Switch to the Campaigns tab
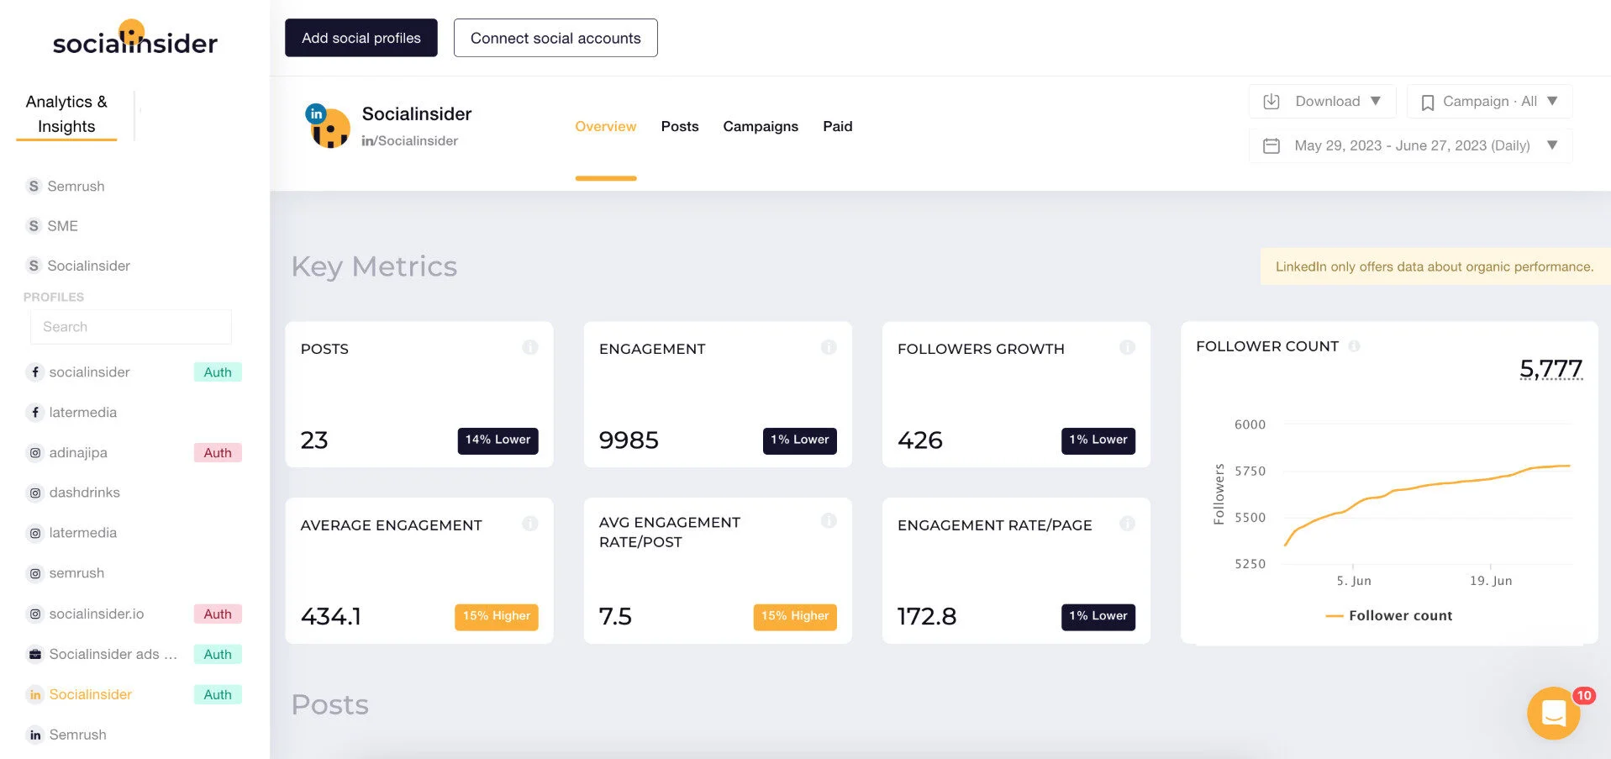Image resolution: width=1611 pixels, height=759 pixels. pos(760,126)
